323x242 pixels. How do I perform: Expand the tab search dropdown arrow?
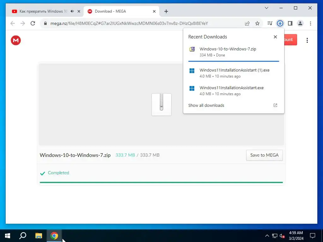[267, 8]
